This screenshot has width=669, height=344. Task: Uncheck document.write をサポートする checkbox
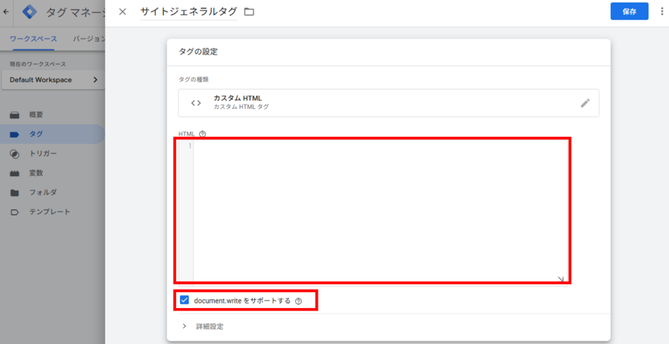click(x=185, y=301)
